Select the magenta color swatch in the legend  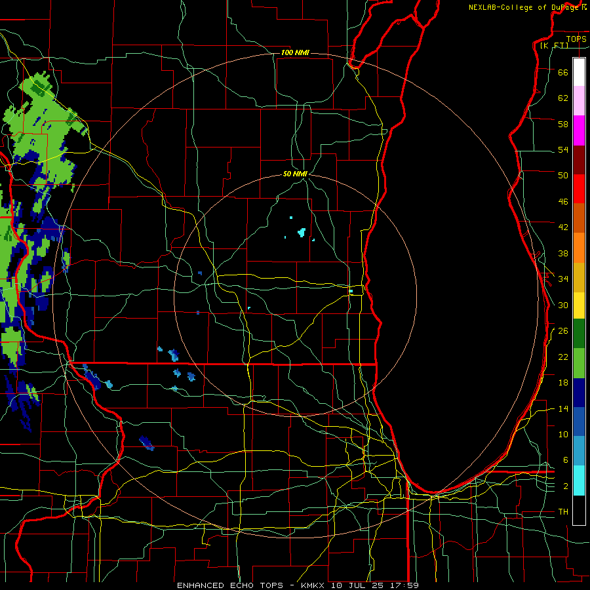(579, 130)
